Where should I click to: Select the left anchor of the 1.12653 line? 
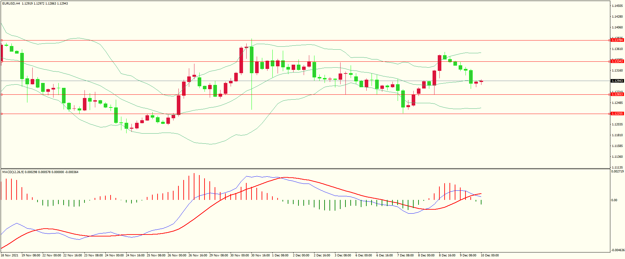coord(2,95)
